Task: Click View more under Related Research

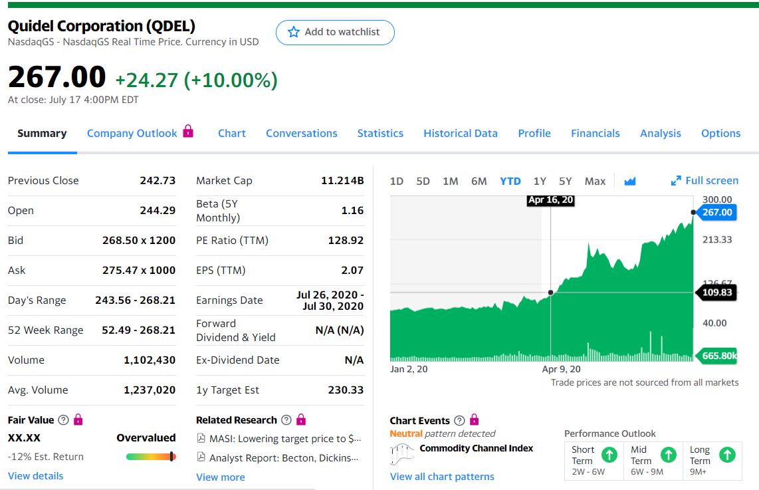Action: point(220,477)
